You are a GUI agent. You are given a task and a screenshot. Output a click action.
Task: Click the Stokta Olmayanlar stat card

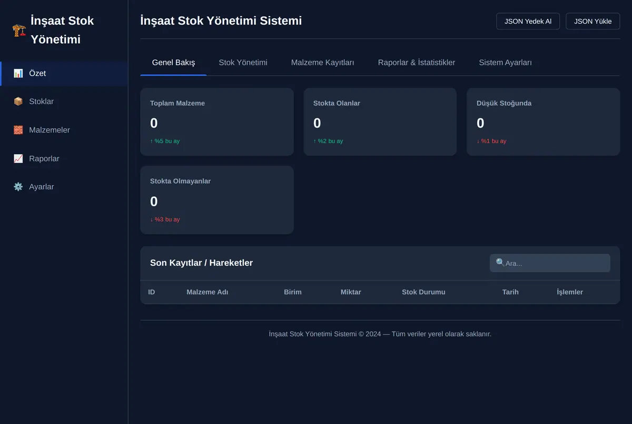[217, 200]
